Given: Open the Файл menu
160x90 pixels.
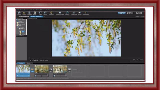Looking at the screenshot, I should click(x=18, y=10).
